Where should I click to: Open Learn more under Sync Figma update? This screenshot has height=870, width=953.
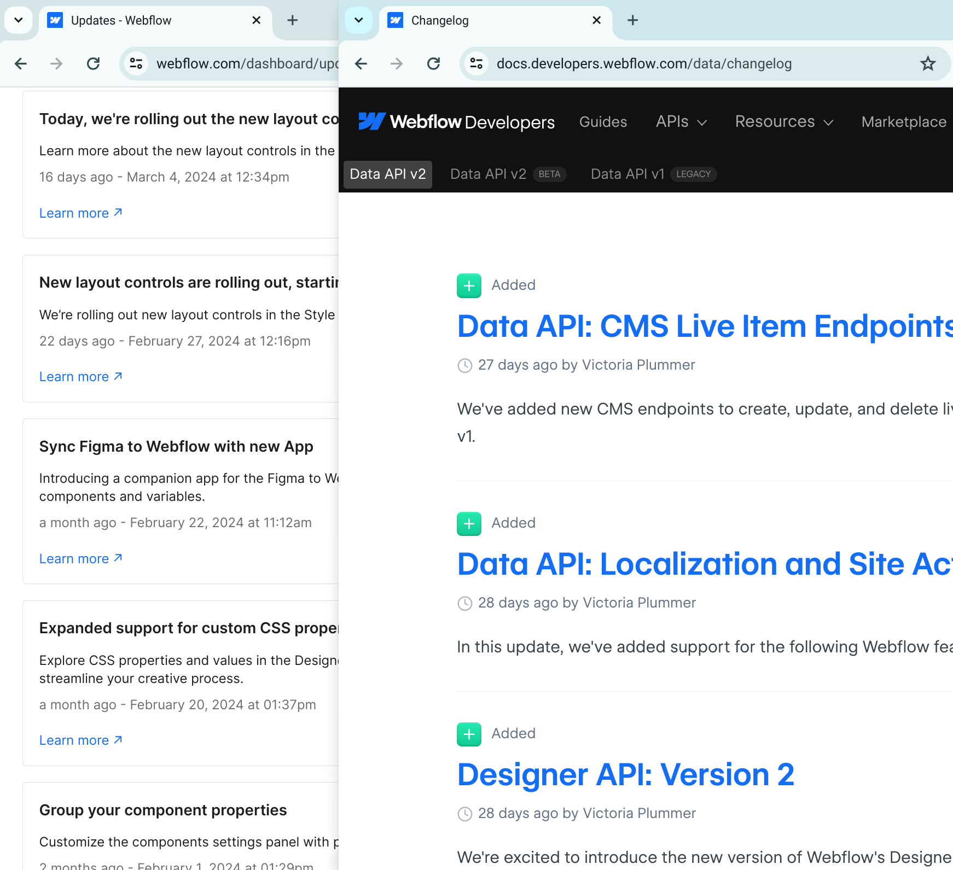coord(81,559)
